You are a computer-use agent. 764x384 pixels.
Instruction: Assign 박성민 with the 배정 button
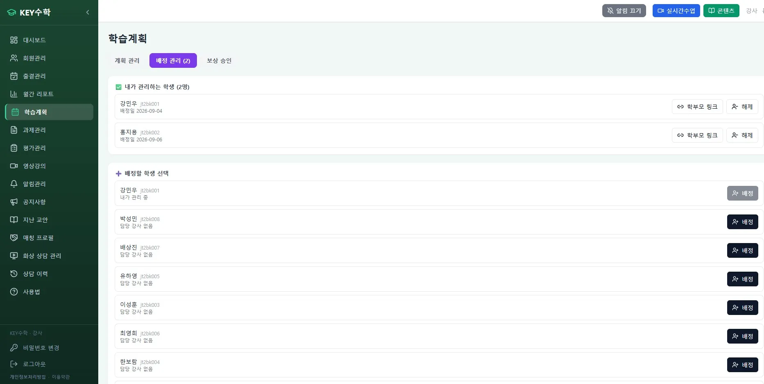pyautogui.click(x=743, y=222)
